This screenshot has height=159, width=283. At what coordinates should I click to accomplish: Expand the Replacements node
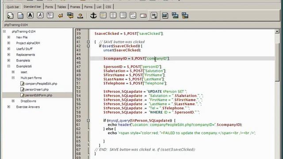[x=9, y=54]
